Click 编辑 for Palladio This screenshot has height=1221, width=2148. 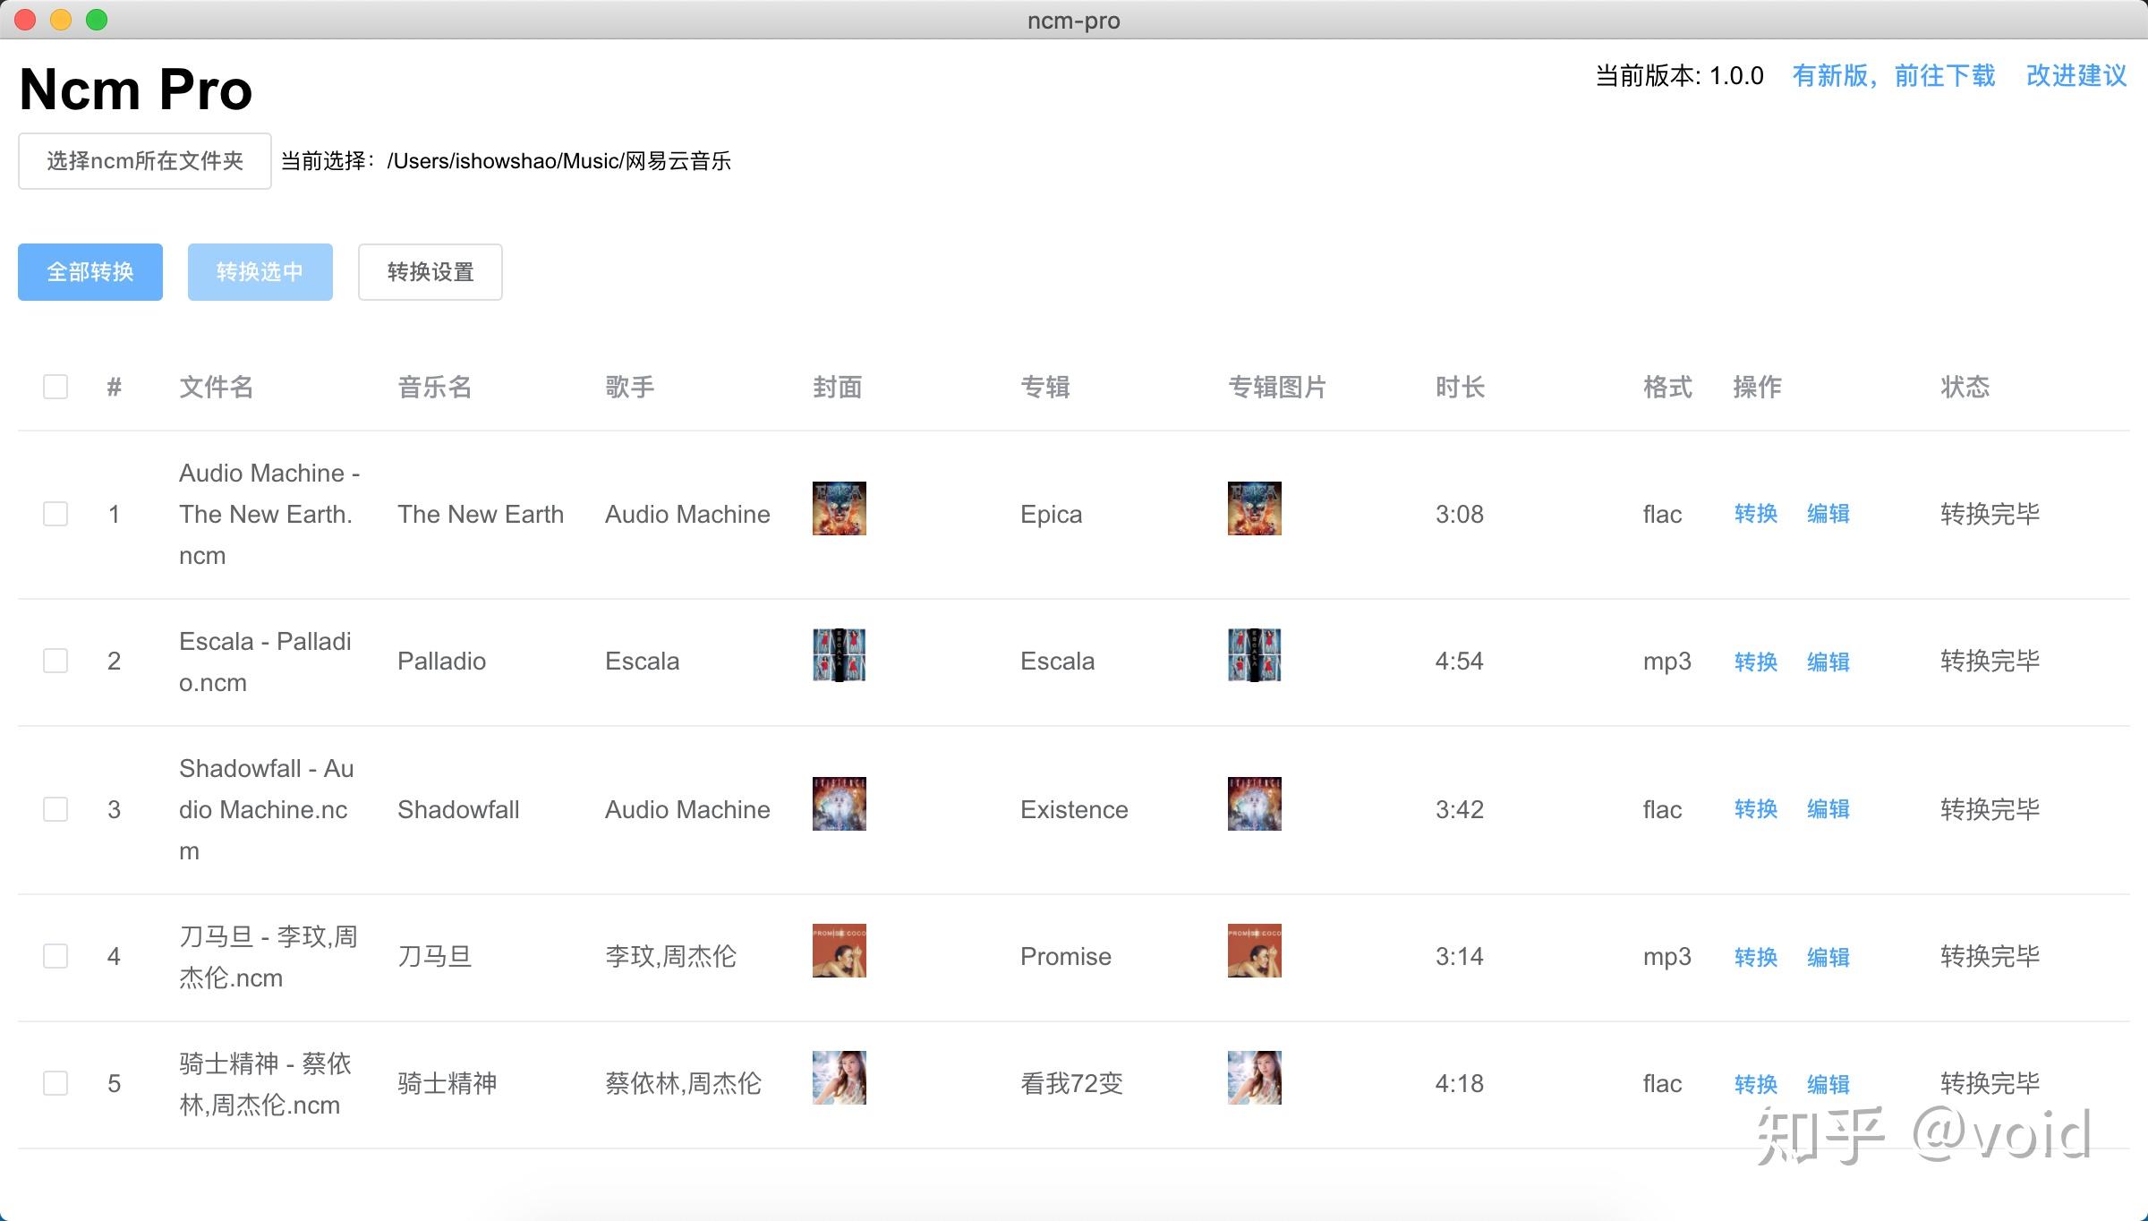tap(1828, 661)
